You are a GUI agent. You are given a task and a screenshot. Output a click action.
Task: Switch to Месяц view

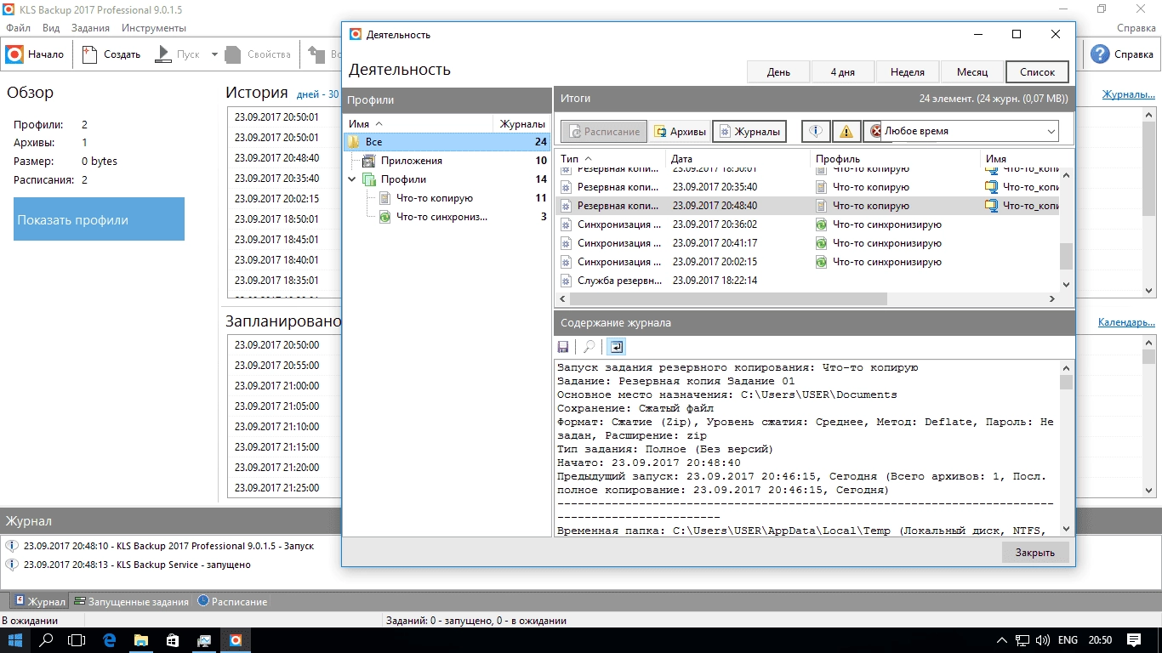[x=972, y=72]
